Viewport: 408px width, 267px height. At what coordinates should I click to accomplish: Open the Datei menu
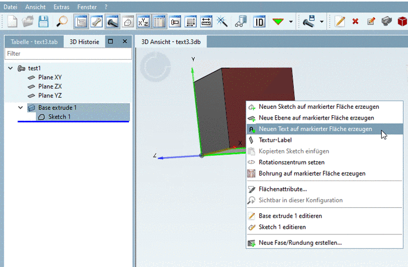(x=10, y=7)
